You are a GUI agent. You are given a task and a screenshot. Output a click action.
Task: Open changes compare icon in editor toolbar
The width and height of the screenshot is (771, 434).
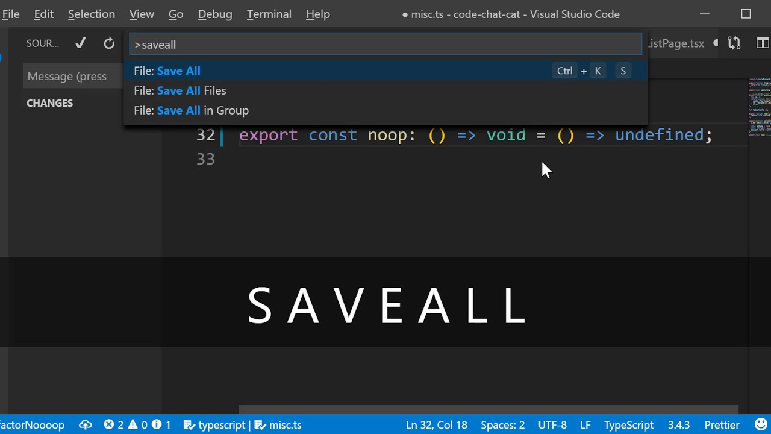point(734,43)
